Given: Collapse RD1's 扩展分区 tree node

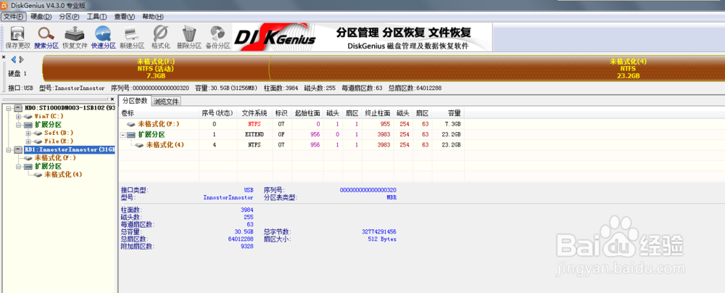Looking at the screenshot, I should pos(19,166).
